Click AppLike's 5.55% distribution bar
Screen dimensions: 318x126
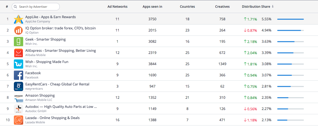pyautogui.click(x=291, y=19)
